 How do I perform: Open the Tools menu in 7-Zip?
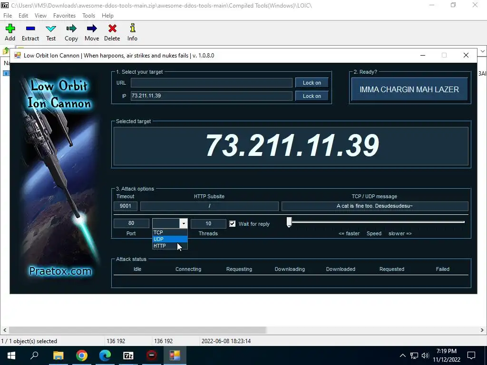88,16
